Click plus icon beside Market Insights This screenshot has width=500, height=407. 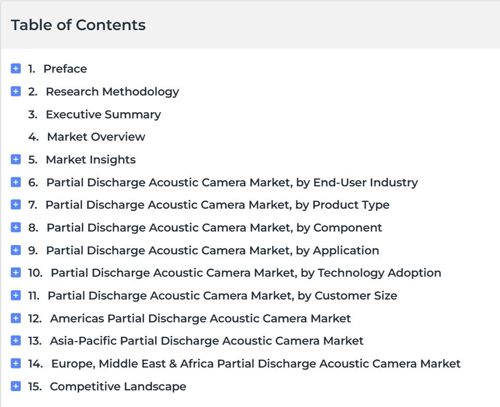(x=16, y=159)
